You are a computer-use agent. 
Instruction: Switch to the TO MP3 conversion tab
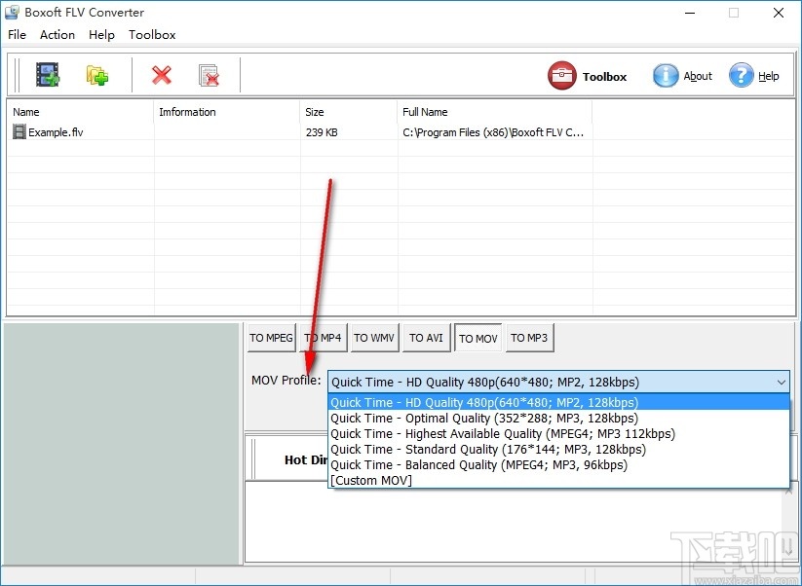click(x=529, y=338)
